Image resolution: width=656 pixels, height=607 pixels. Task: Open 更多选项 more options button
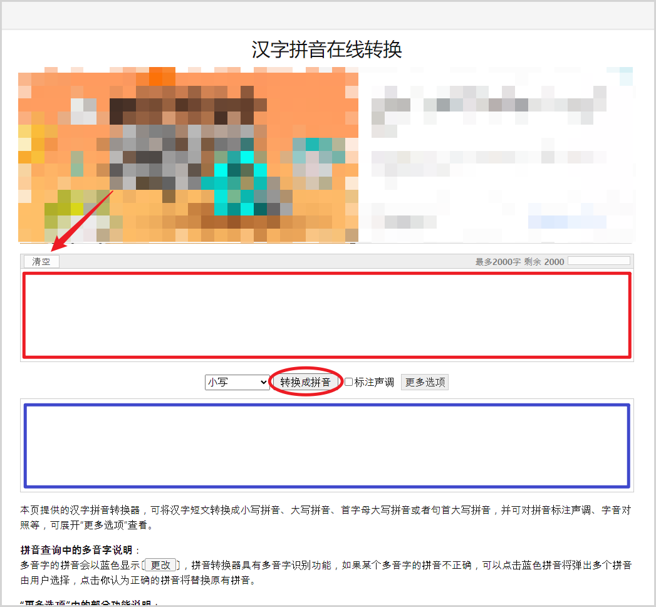(425, 382)
